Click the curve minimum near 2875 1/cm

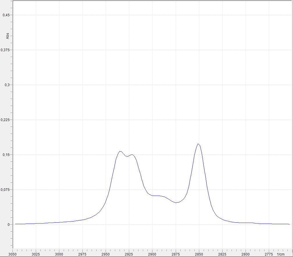tap(176, 203)
